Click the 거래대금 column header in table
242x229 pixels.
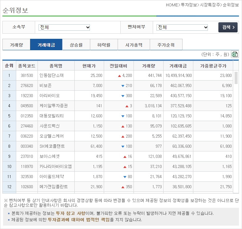click(178, 66)
